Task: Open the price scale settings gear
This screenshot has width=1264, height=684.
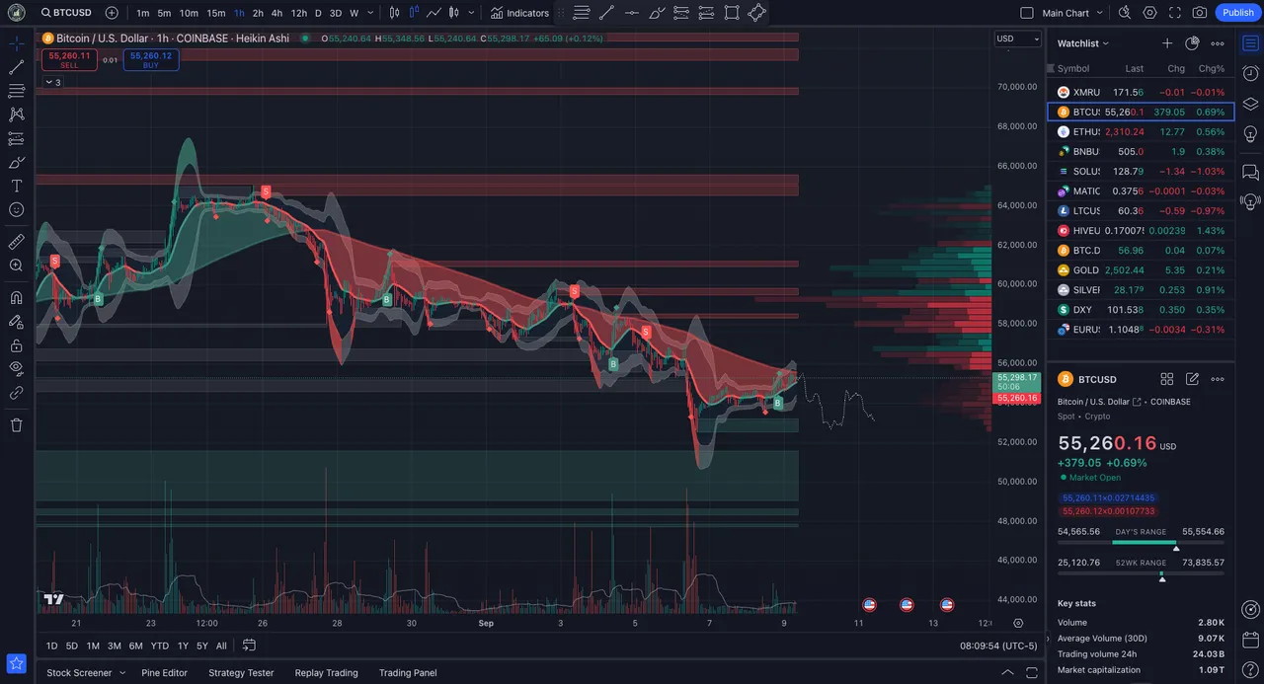Action: click(1018, 624)
